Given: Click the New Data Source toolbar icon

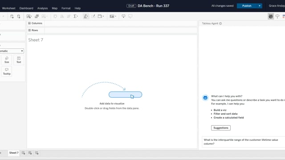Looking at the screenshot, I should pyautogui.click(x=12, y=16).
